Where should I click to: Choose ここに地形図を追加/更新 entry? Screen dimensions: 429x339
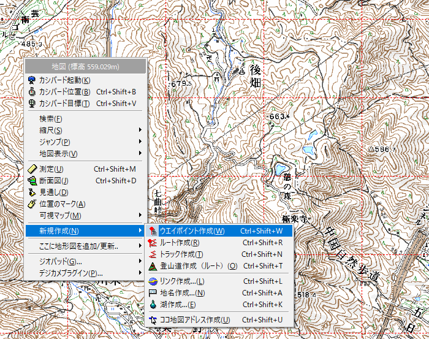coord(78,246)
